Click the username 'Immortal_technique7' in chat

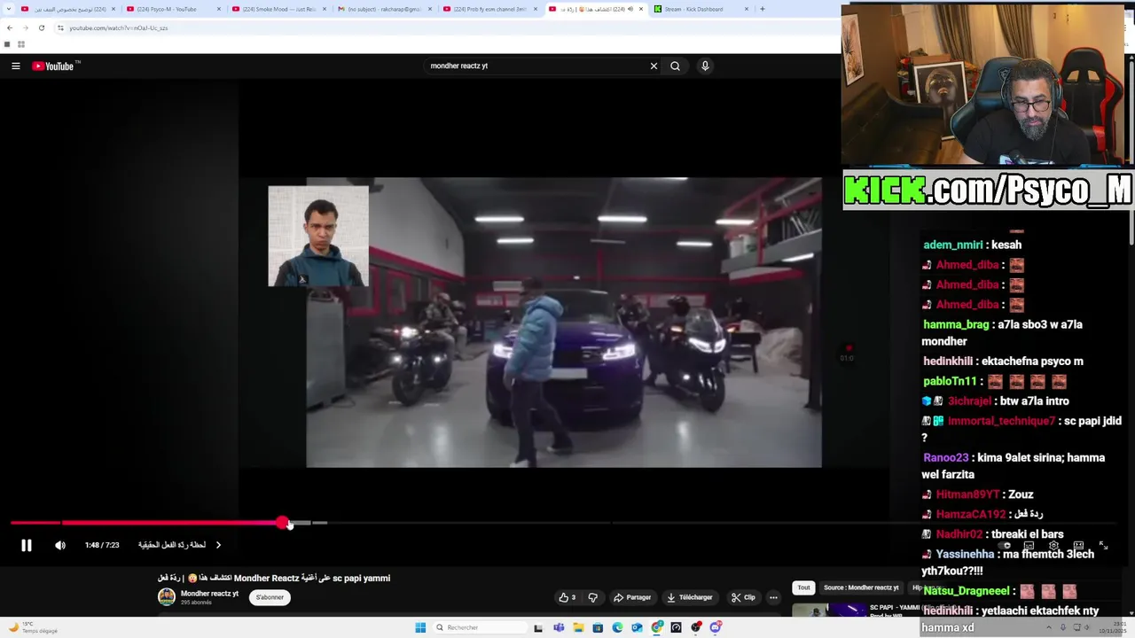[x=1001, y=421]
